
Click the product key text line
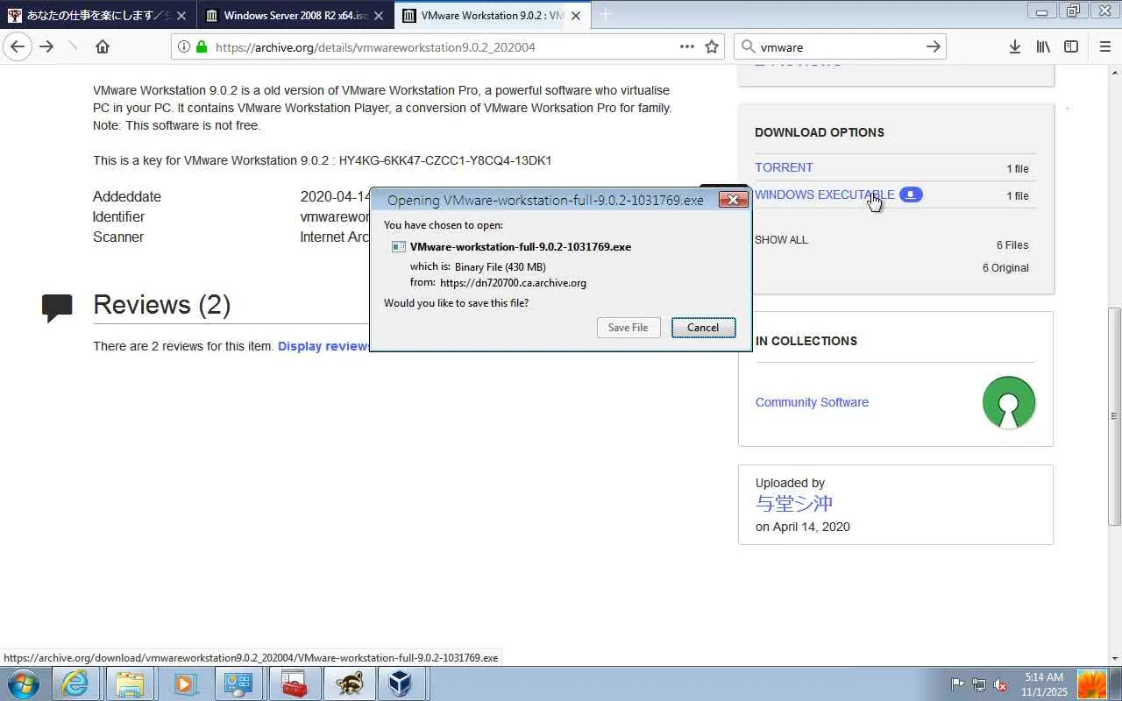coord(323,160)
